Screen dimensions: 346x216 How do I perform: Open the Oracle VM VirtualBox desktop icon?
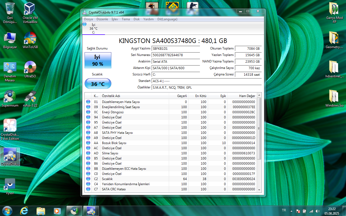tap(30, 13)
